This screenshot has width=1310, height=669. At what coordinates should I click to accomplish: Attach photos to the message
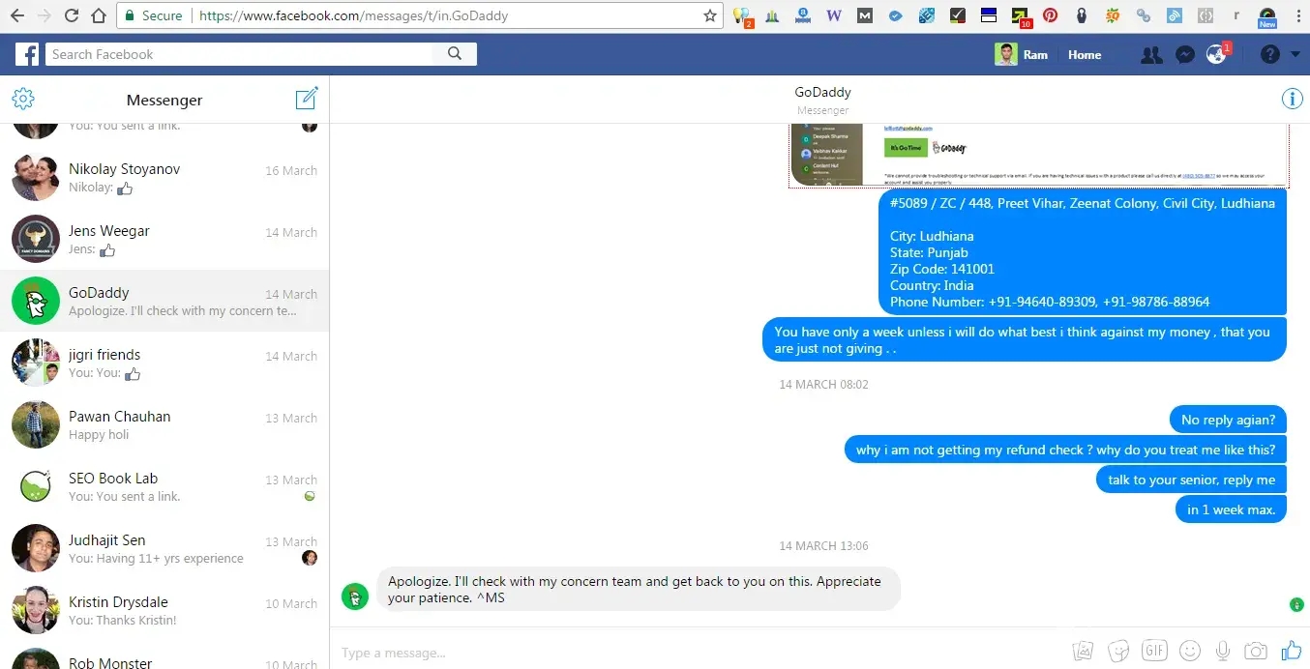point(1085,652)
